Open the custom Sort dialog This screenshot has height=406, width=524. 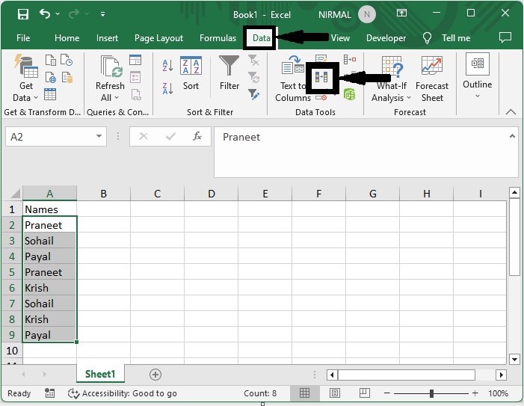[x=191, y=73]
